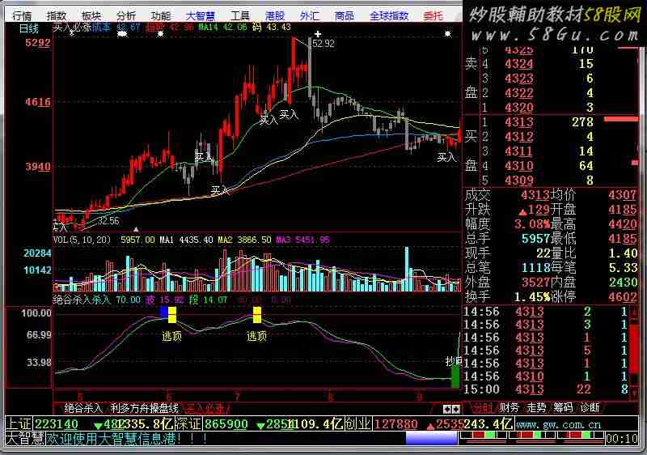Click the 均价 value 4307

622,195
